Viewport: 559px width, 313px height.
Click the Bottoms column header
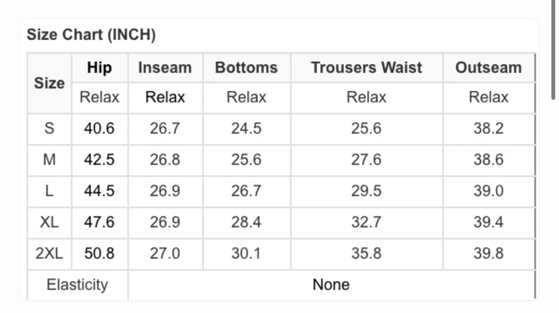tap(246, 68)
